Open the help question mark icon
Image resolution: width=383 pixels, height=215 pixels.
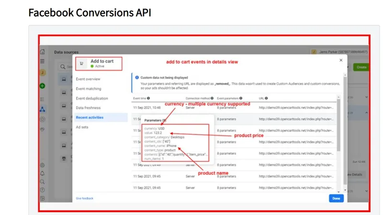[x=42, y=190]
